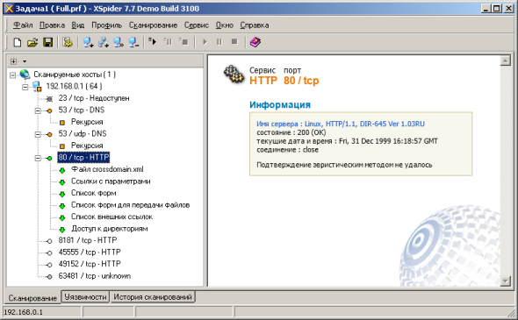
Task: Select the highlighted '80 / tcp - HTTP' entry
Action: coord(83,158)
